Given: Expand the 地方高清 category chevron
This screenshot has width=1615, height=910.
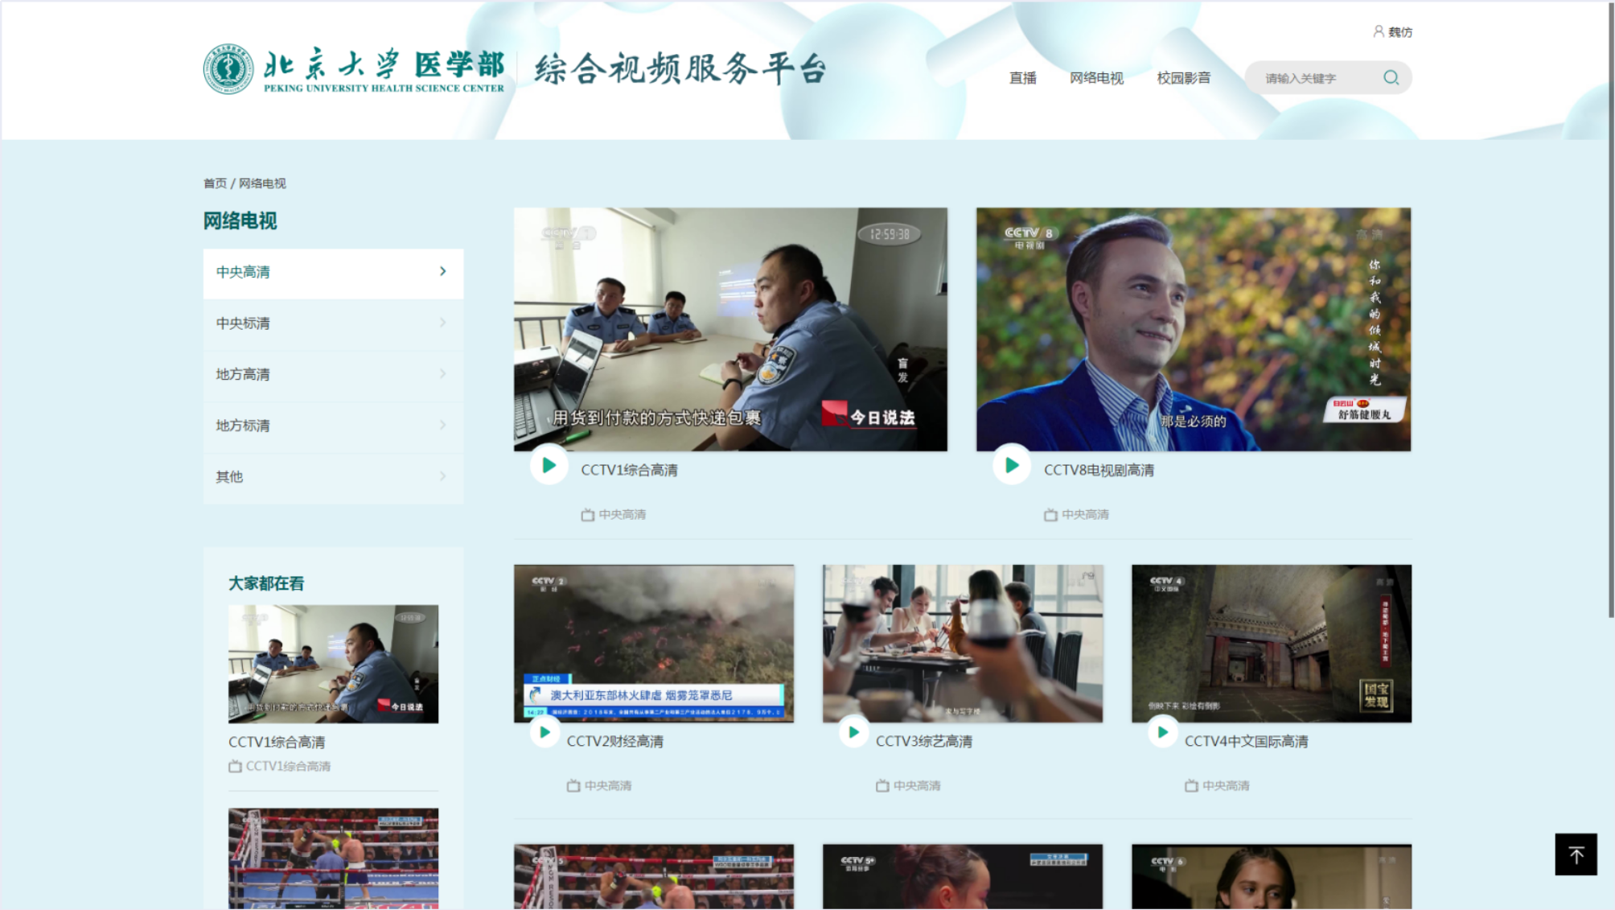Looking at the screenshot, I should coord(442,374).
